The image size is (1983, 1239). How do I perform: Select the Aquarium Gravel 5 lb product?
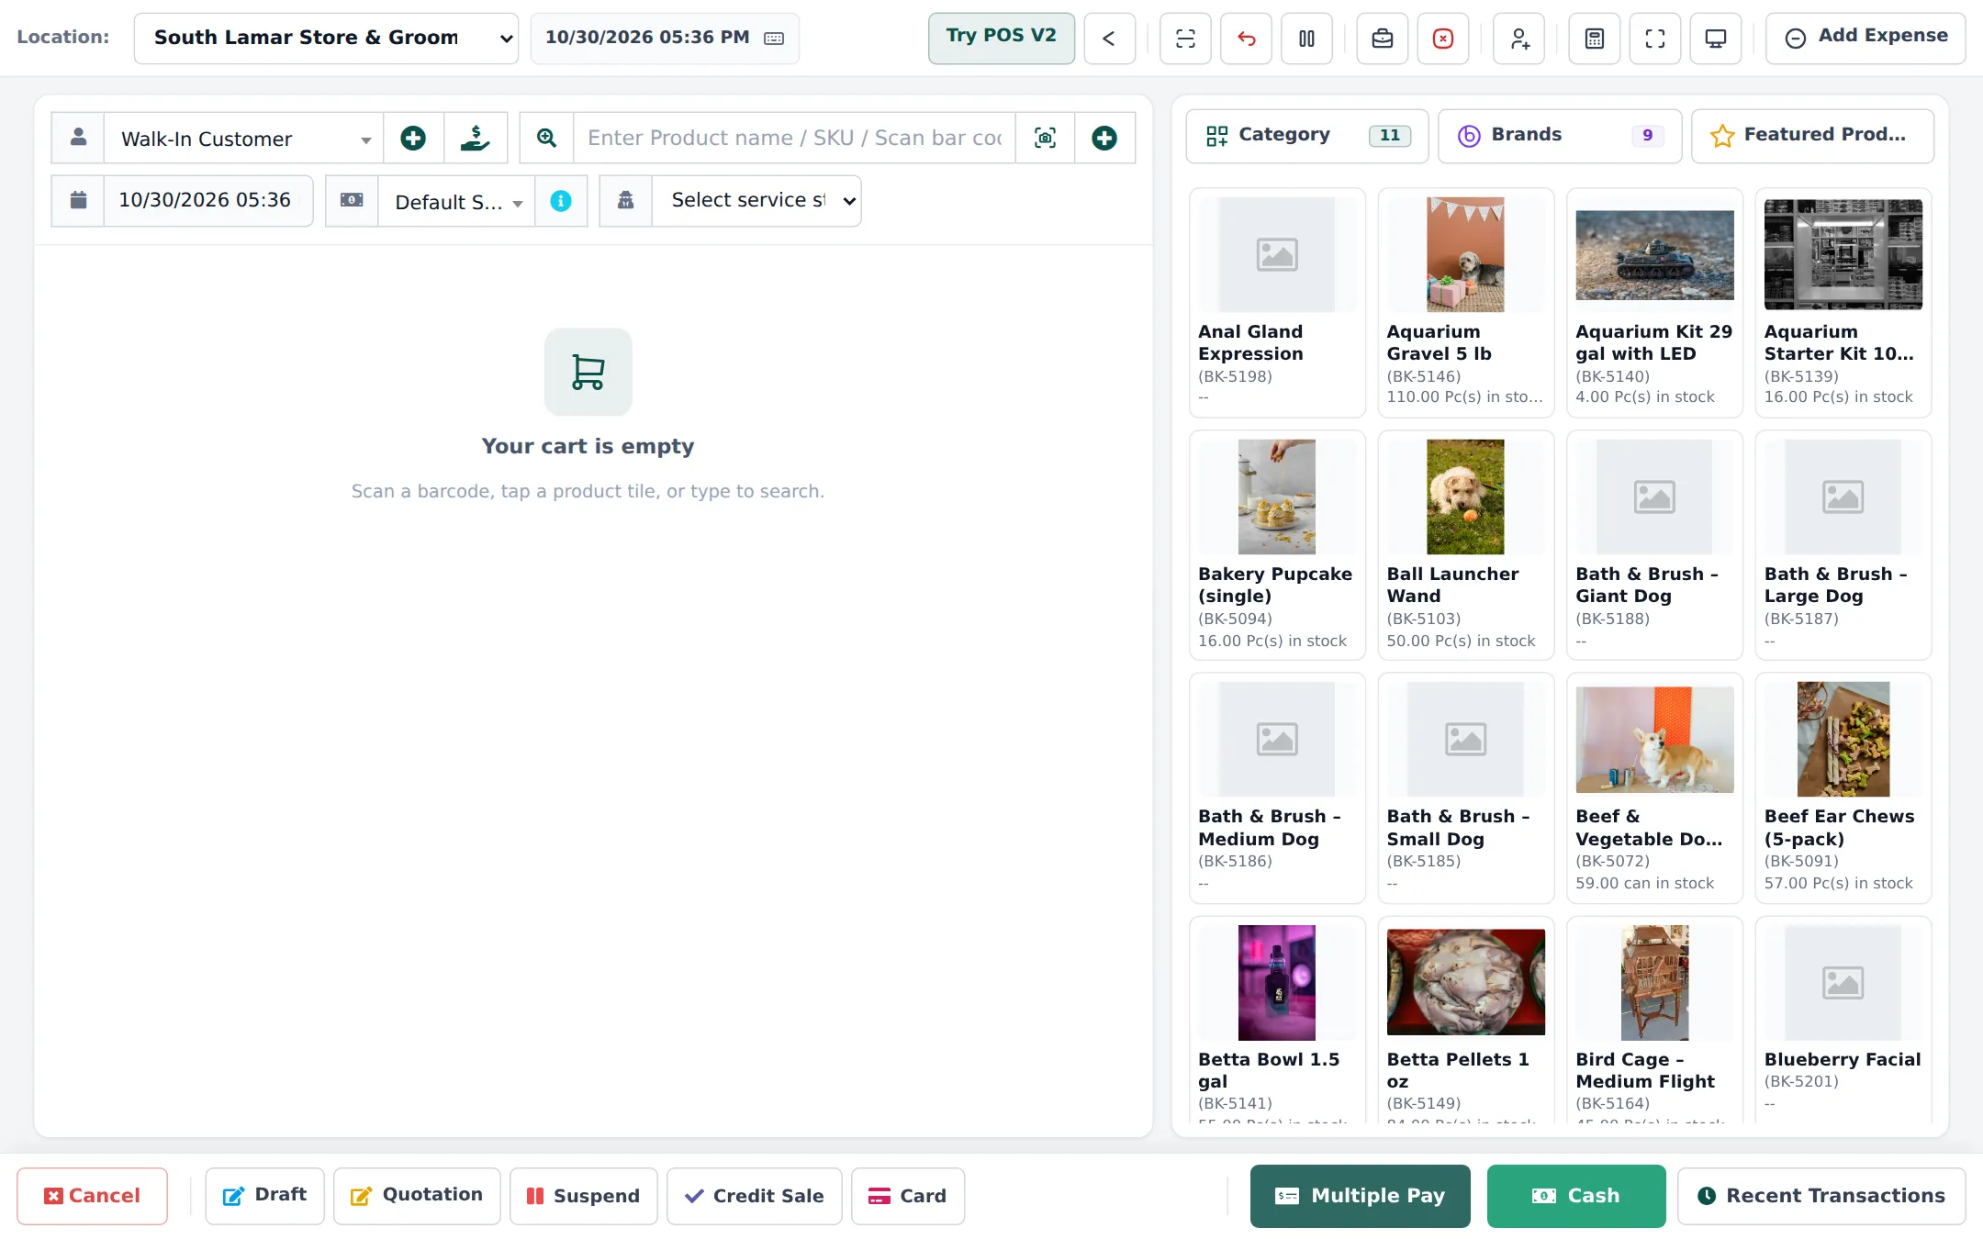point(1466,303)
